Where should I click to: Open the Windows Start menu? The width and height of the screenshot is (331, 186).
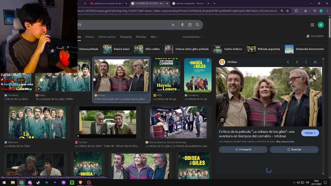click(x=4, y=183)
